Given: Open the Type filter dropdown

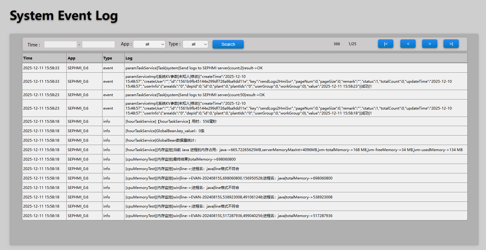Looking at the screenshot, I should pyautogui.click(x=195, y=44).
